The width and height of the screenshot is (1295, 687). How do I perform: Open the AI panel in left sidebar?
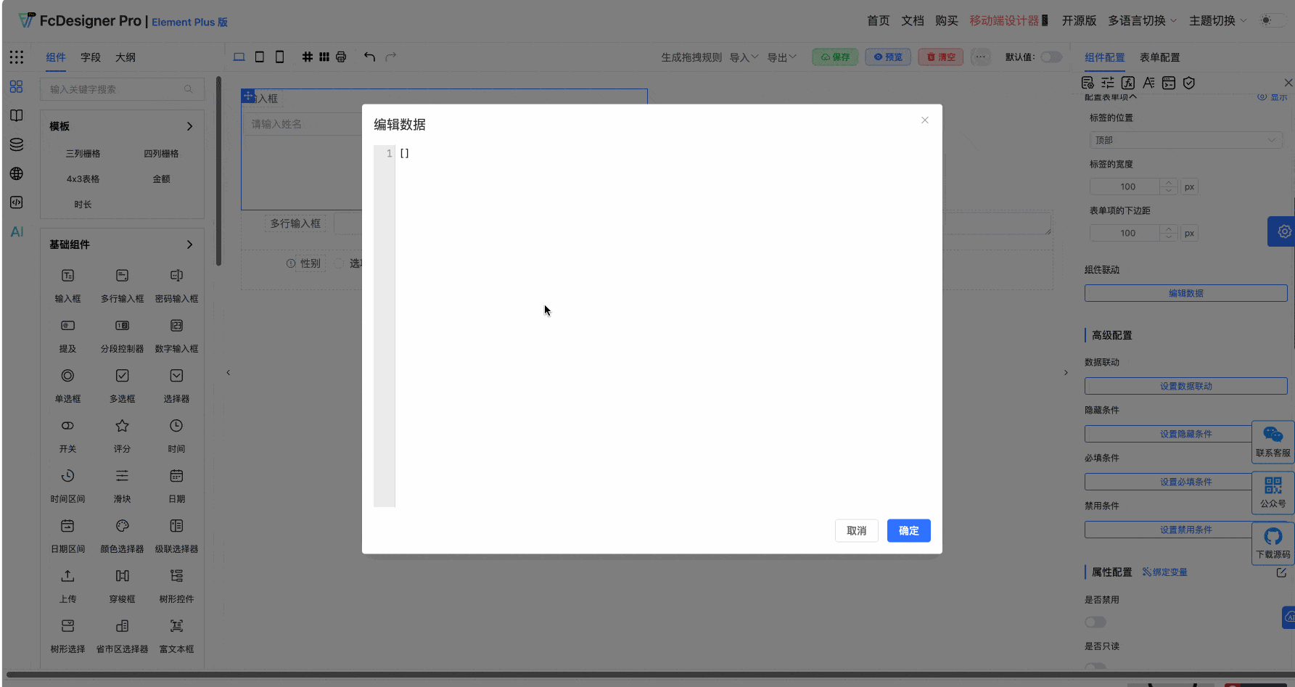tap(16, 231)
